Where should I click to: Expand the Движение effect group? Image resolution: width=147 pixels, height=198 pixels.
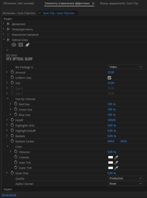(x=4, y=23)
